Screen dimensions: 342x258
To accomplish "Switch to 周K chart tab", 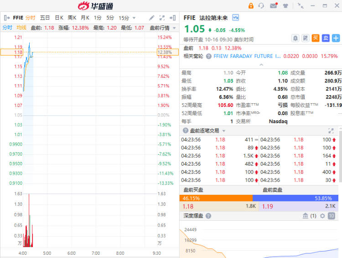I will (x=72, y=18).
